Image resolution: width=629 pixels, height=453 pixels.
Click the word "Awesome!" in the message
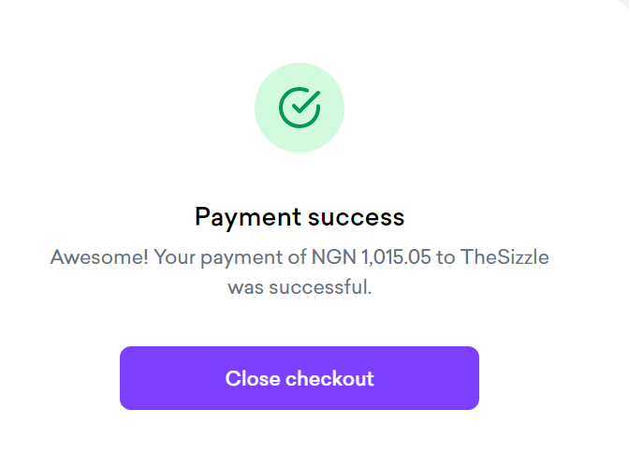[98, 256]
